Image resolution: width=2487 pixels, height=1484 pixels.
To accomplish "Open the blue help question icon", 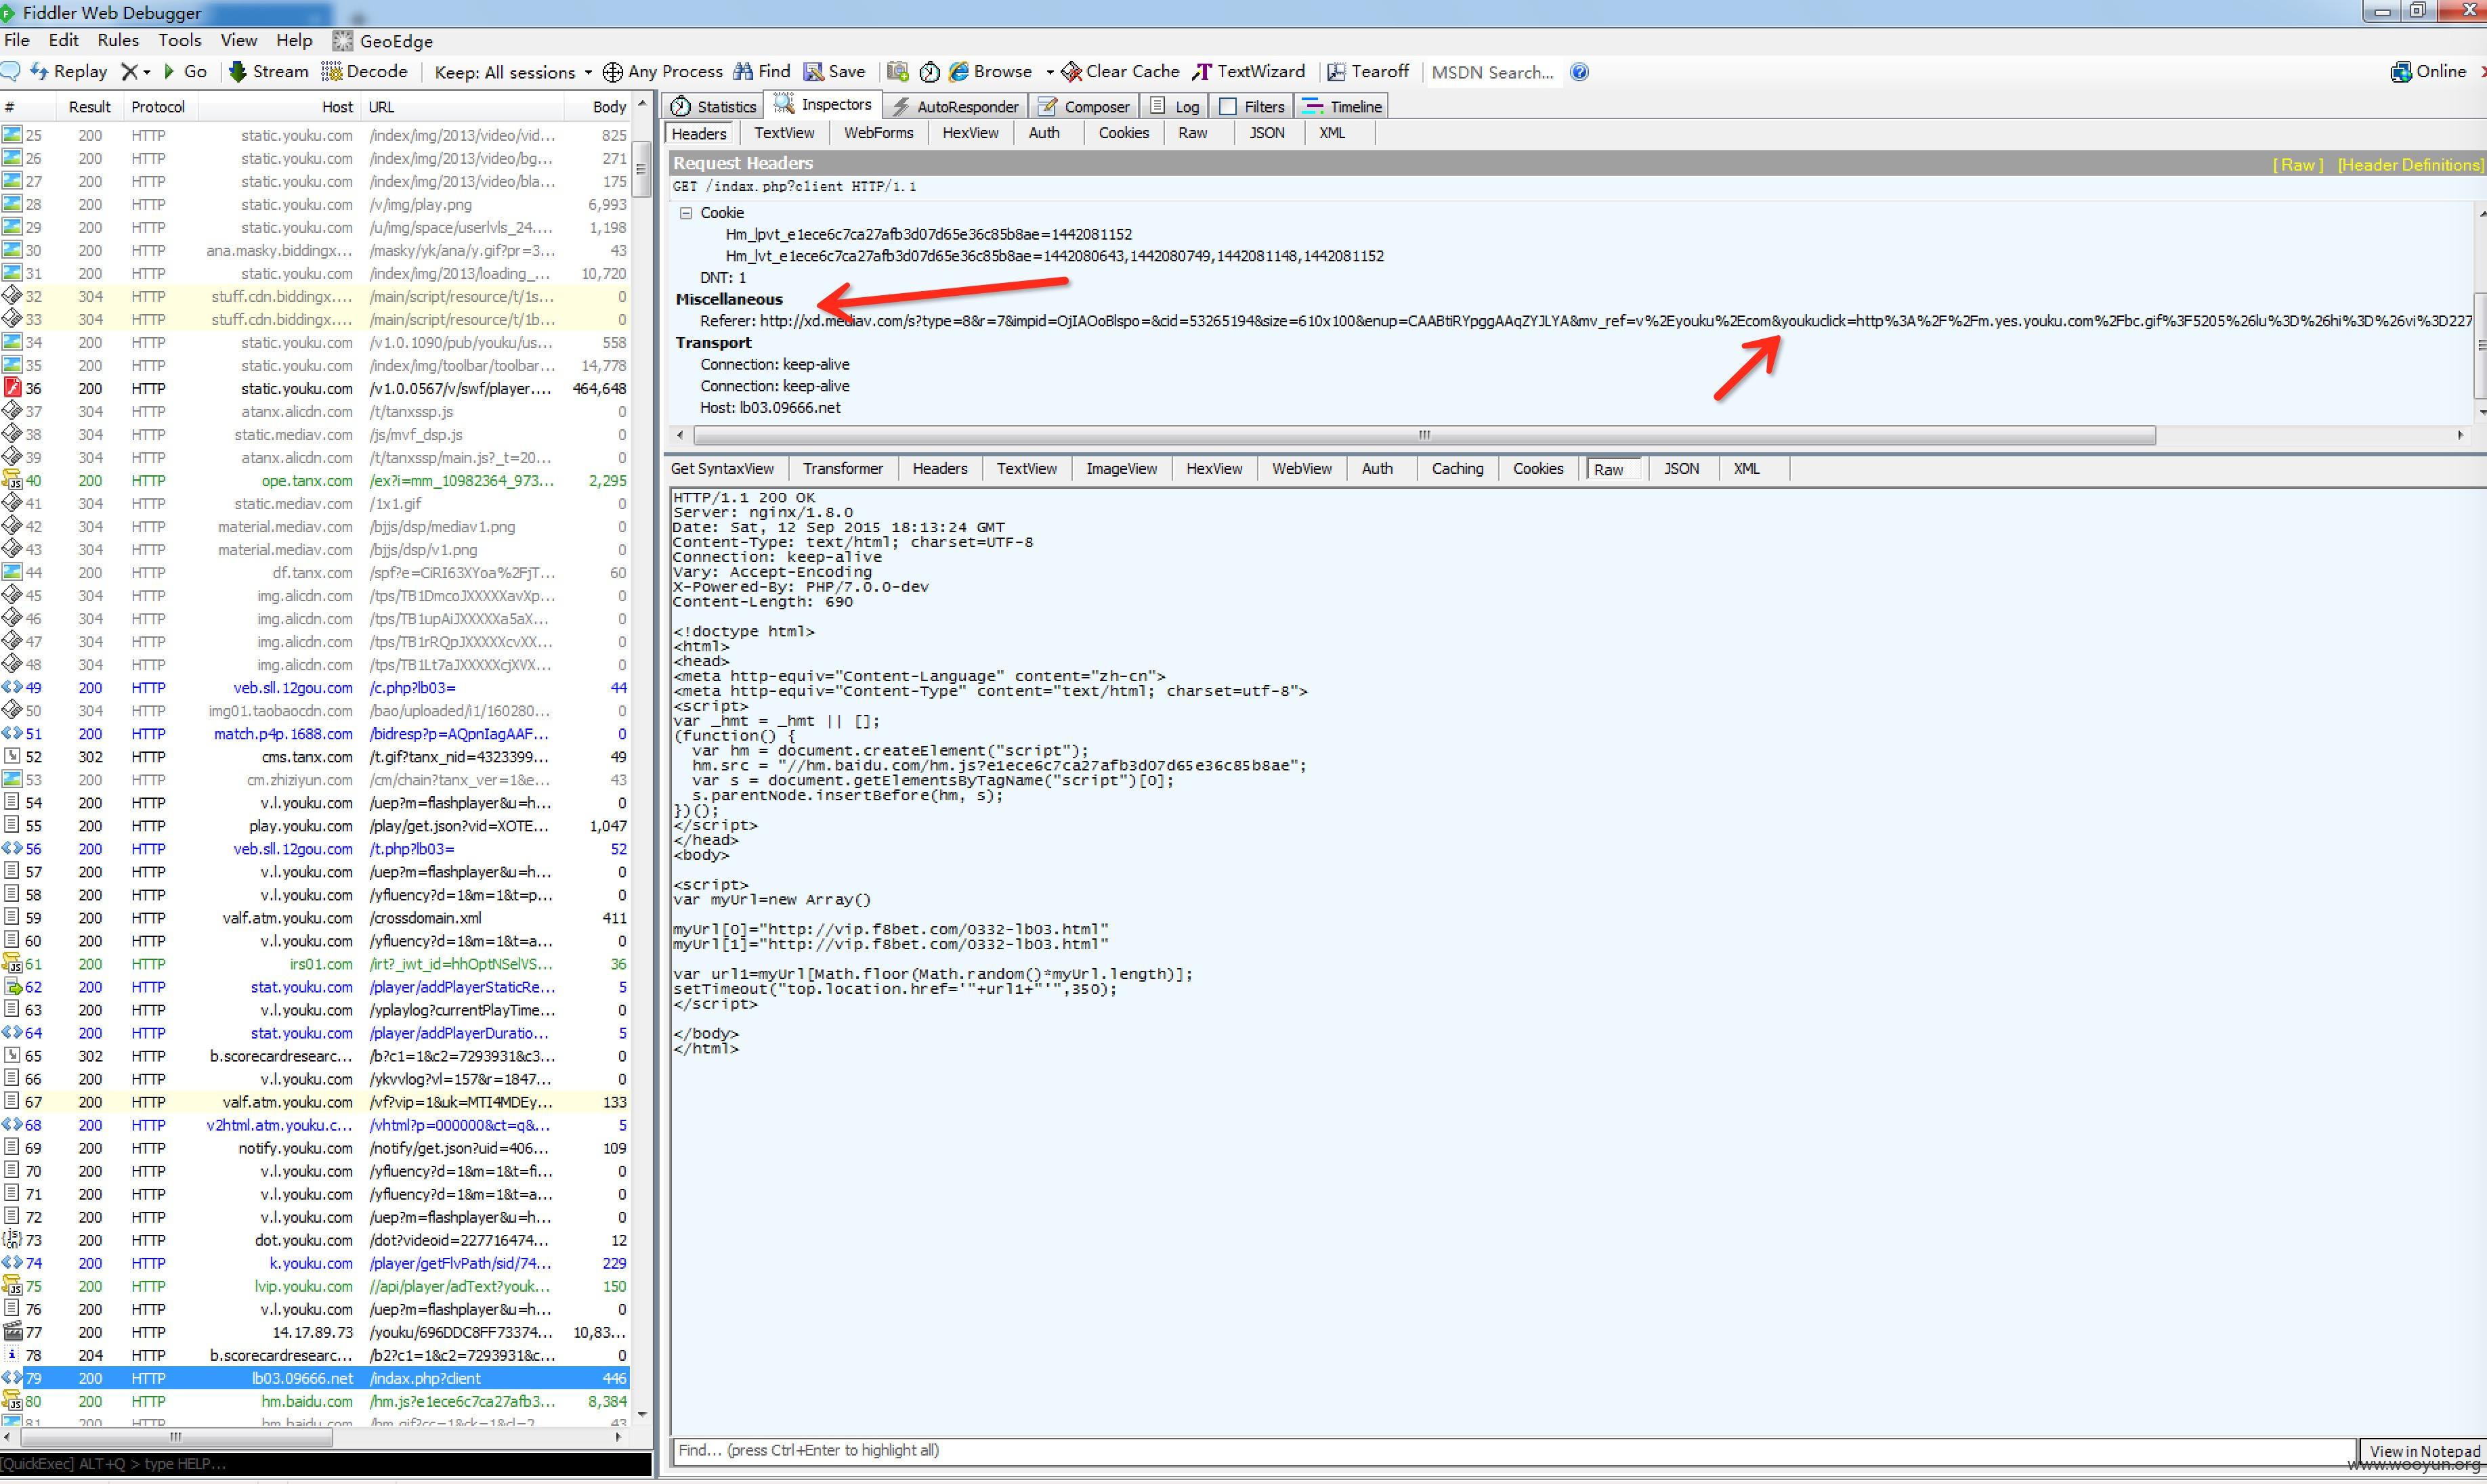I will 1579,72.
